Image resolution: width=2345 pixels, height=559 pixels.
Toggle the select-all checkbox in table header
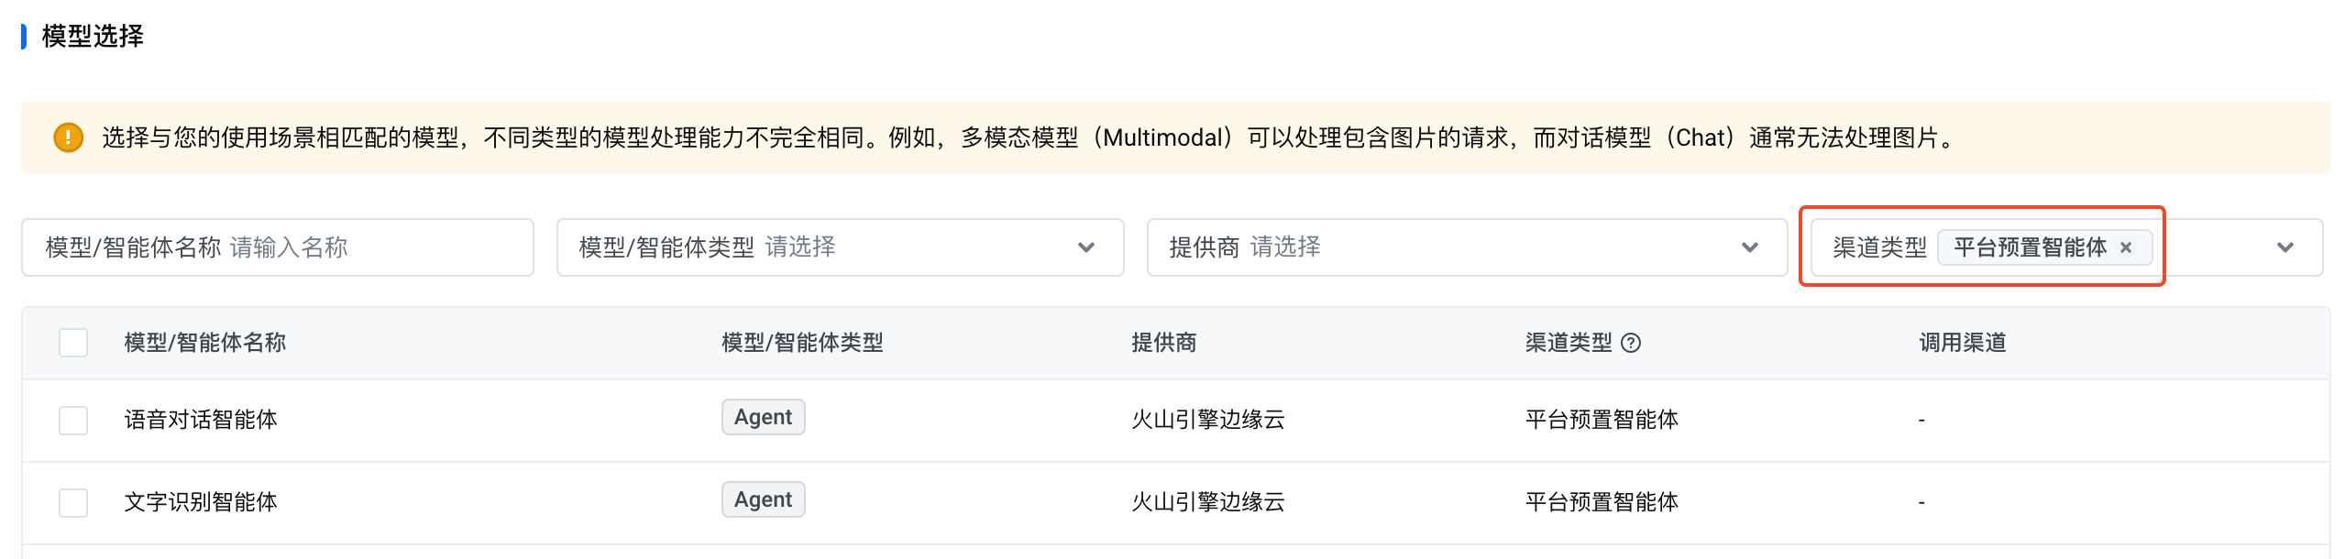click(73, 343)
